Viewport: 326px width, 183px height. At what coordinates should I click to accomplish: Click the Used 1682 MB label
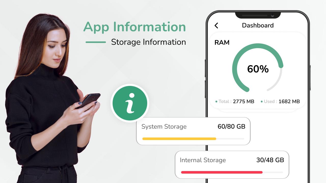(280, 102)
